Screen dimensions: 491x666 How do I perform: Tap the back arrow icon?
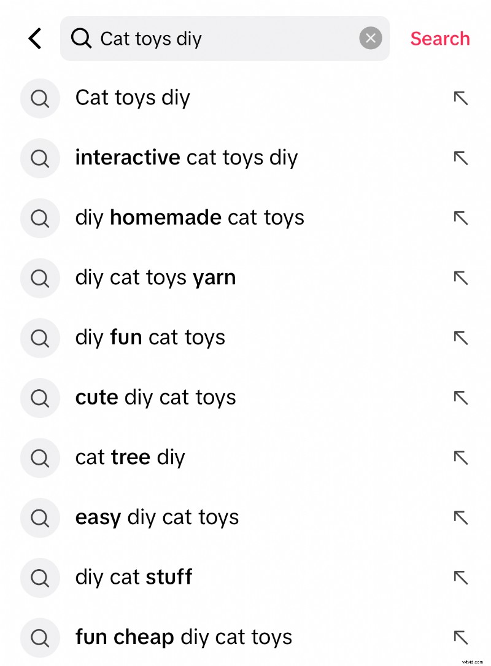coord(35,39)
